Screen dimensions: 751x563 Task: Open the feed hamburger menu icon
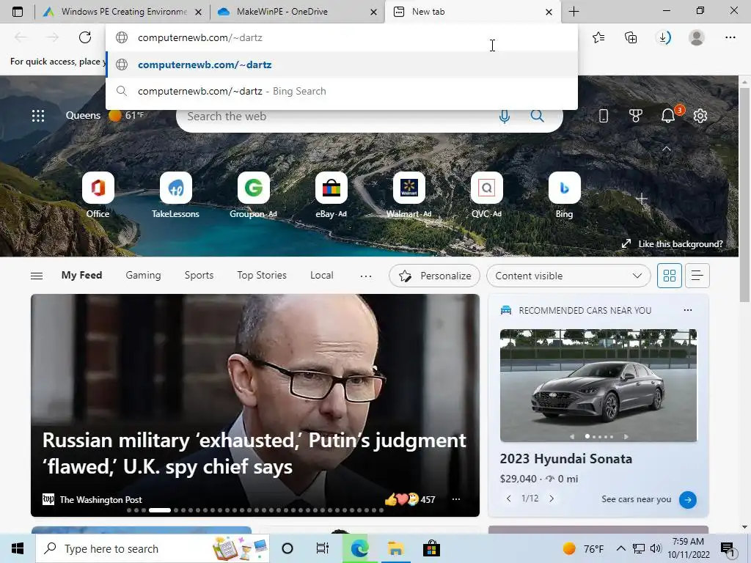click(x=37, y=276)
